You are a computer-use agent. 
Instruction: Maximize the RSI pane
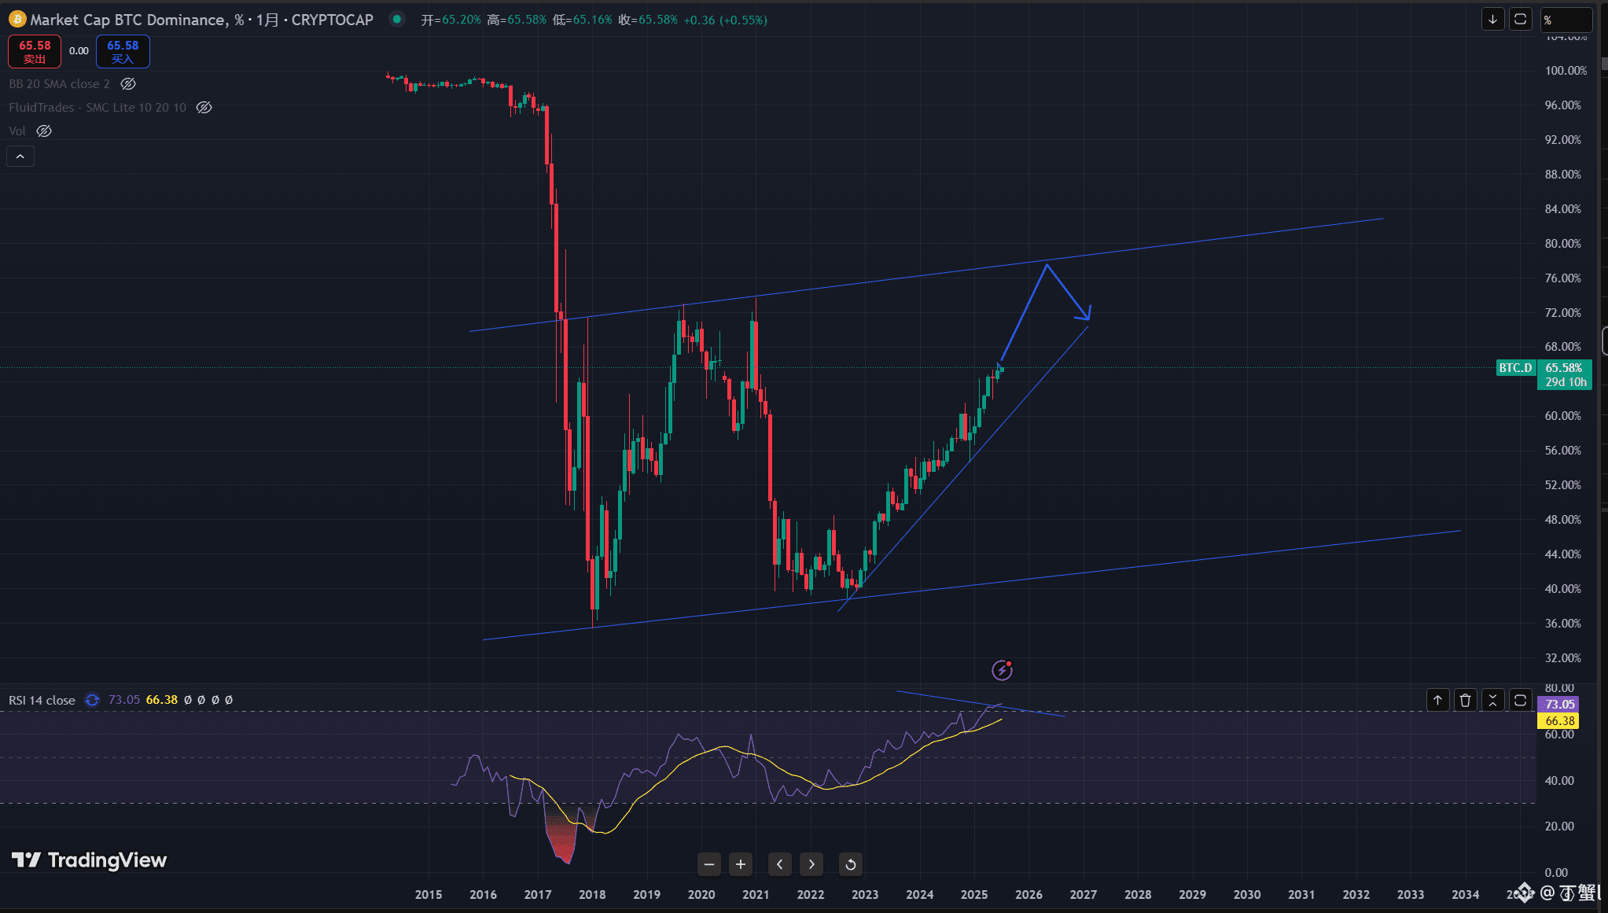point(1520,700)
